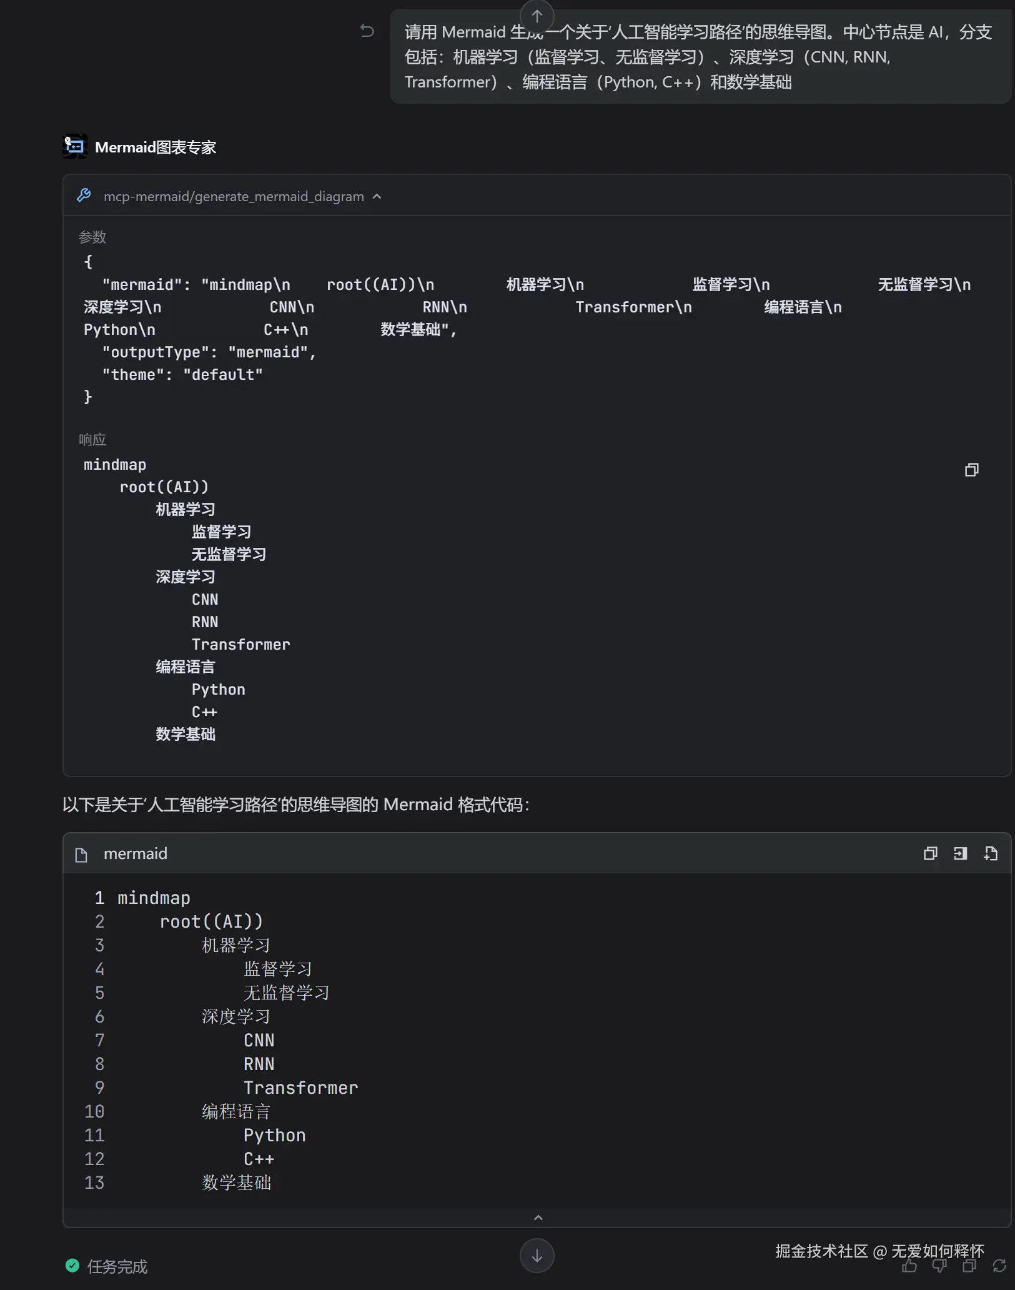Collapse the generate_mermaid_diagram tool call chevron
Viewport: 1015px width, 1290px height.
click(x=377, y=196)
